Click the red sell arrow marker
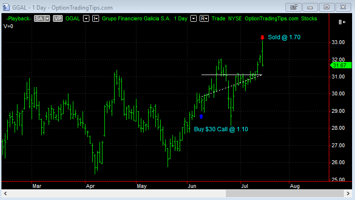Screen dimensions: 355x200 (262, 37)
